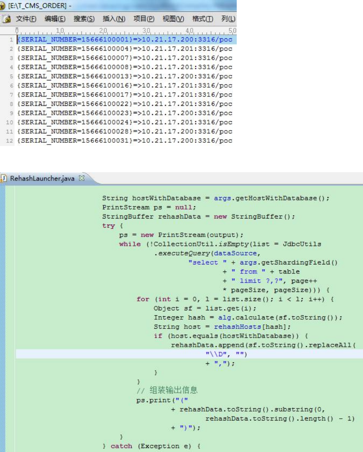
Task: Select line with SERIAL_NUMBER=15666100023
Action: (125, 113)
